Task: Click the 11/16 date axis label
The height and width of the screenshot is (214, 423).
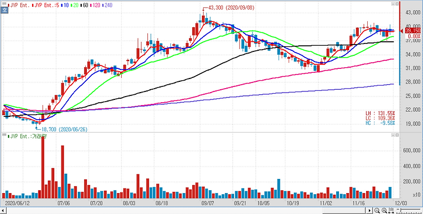Action: click(358, 203)
